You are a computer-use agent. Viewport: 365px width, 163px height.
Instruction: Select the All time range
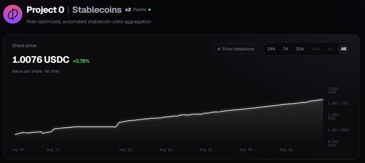coord(344,49)
